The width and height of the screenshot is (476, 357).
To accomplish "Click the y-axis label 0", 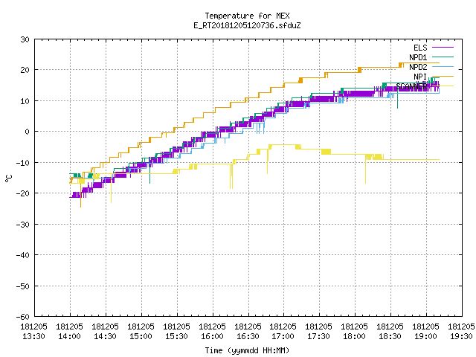I will click(x=28, y=132).
